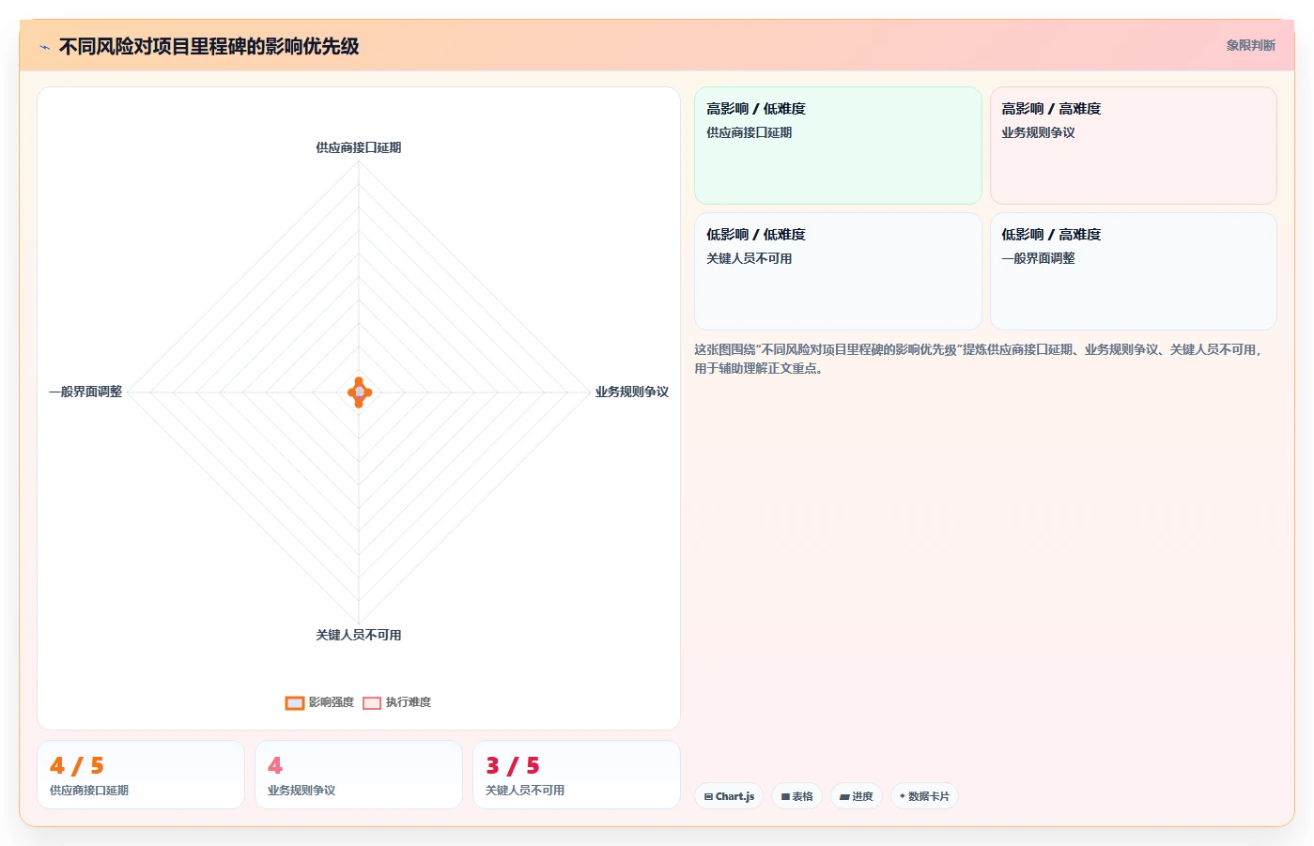The height and width of the screenshot is (846, 1314).
Task: Toggle 执行难度 legend swatch
Action: 372,703
